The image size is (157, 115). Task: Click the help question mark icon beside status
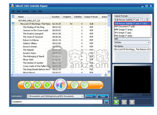(106, 102)
